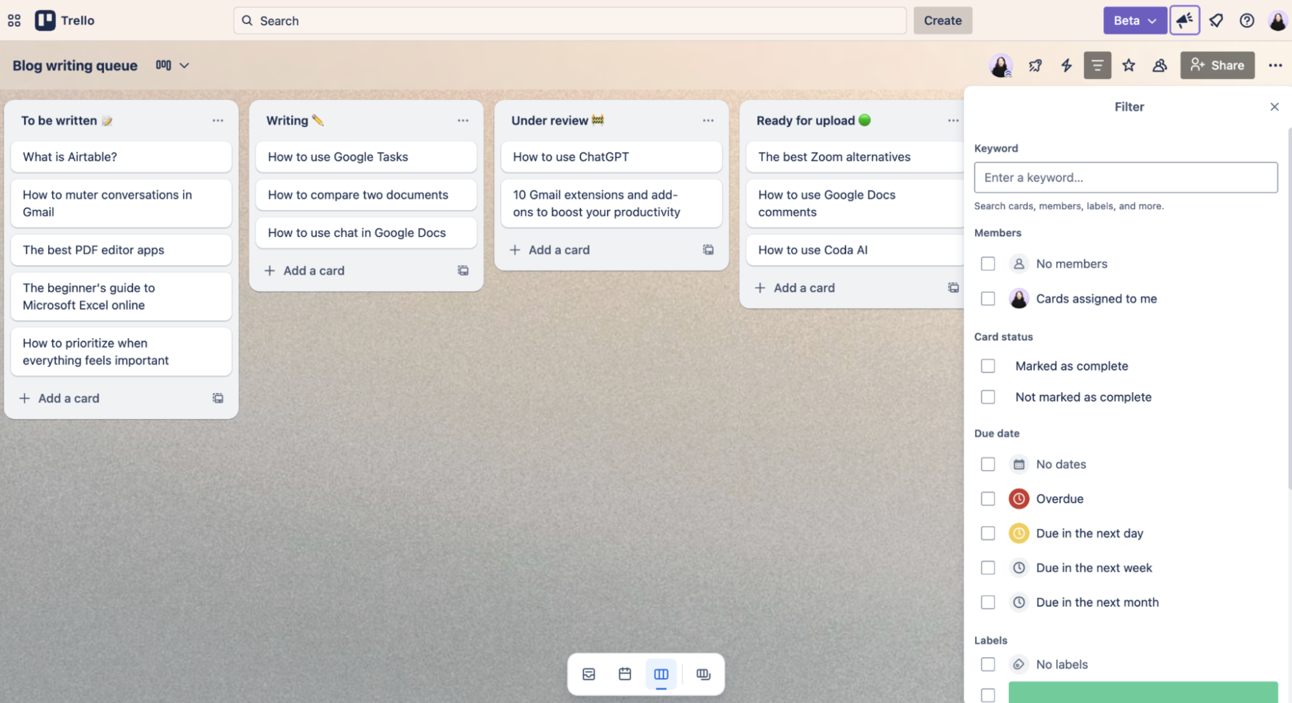Open Under review list actions menu
1292x703 pixels.
click(708, 120)
